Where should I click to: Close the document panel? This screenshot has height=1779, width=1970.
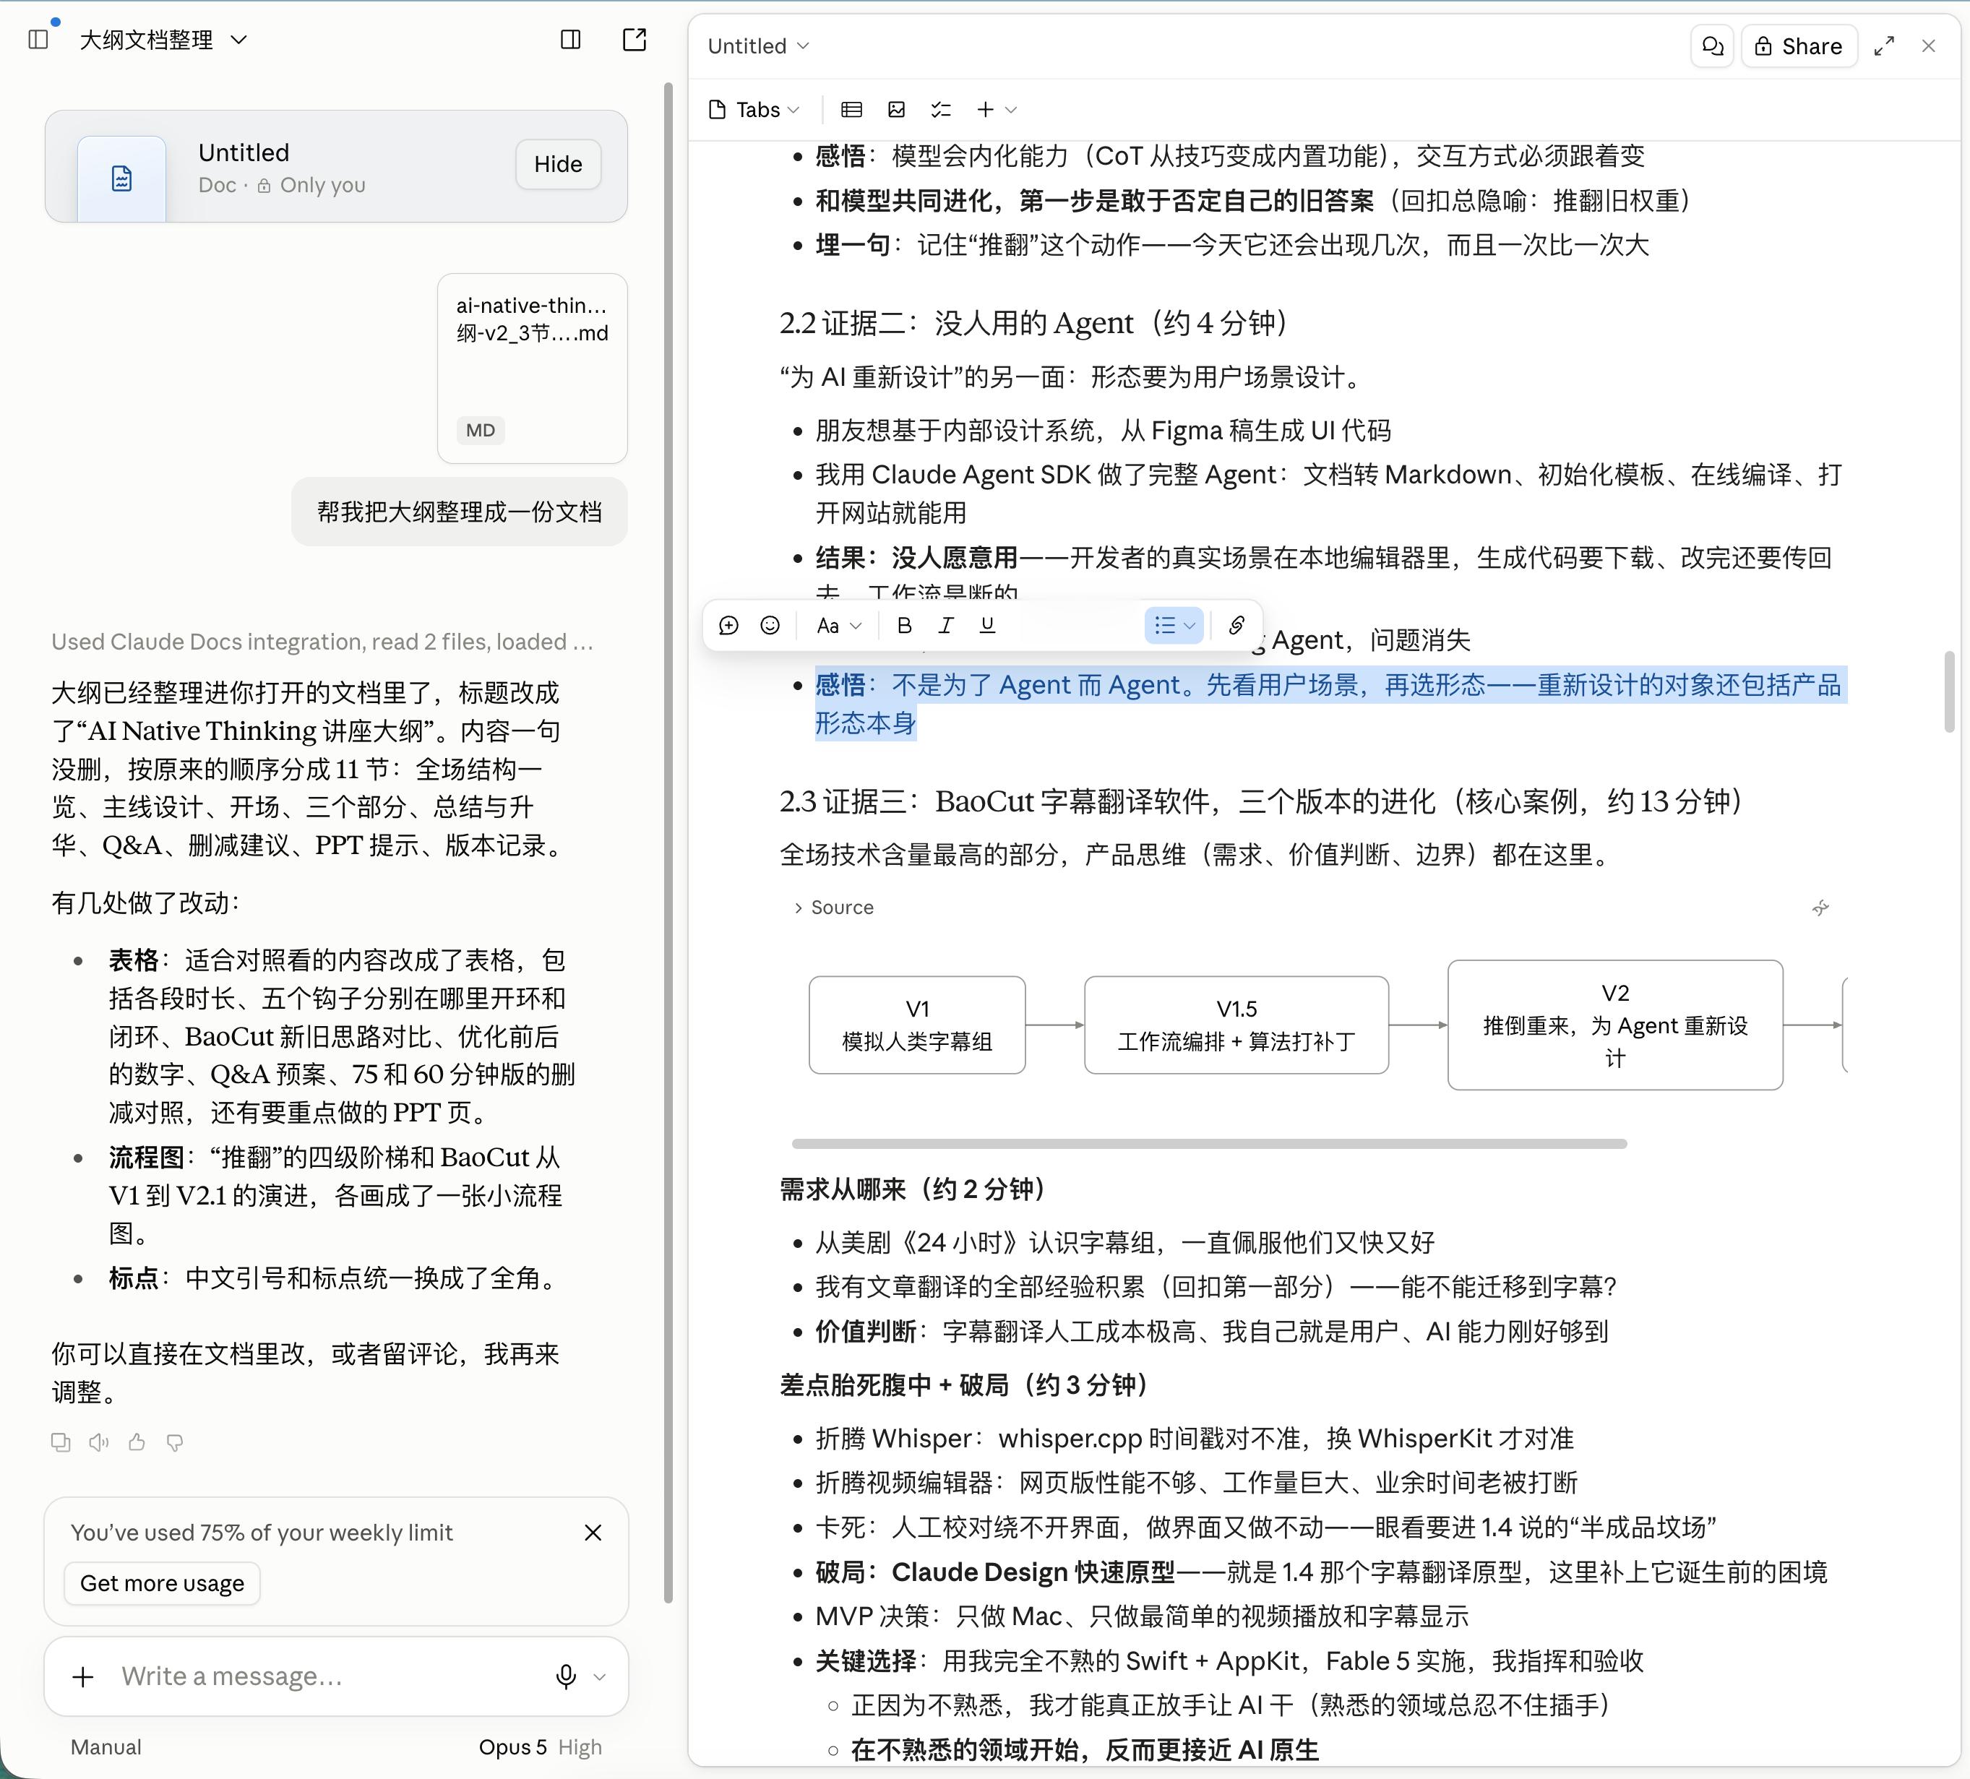[x=1928, y=46]
